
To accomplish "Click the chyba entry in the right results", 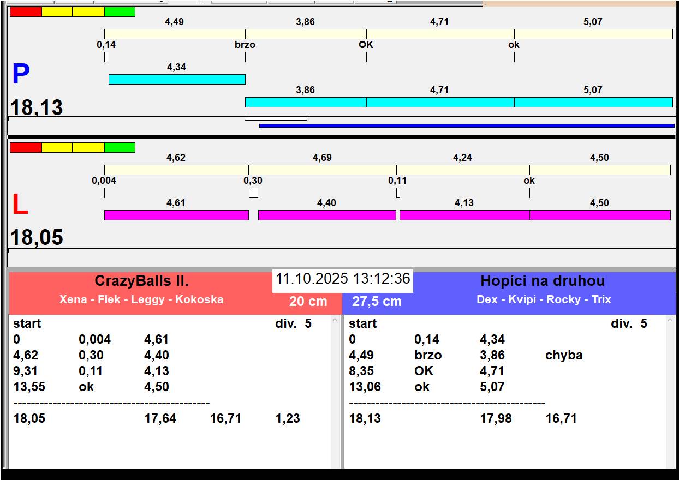I will click(x=564, y=356).
